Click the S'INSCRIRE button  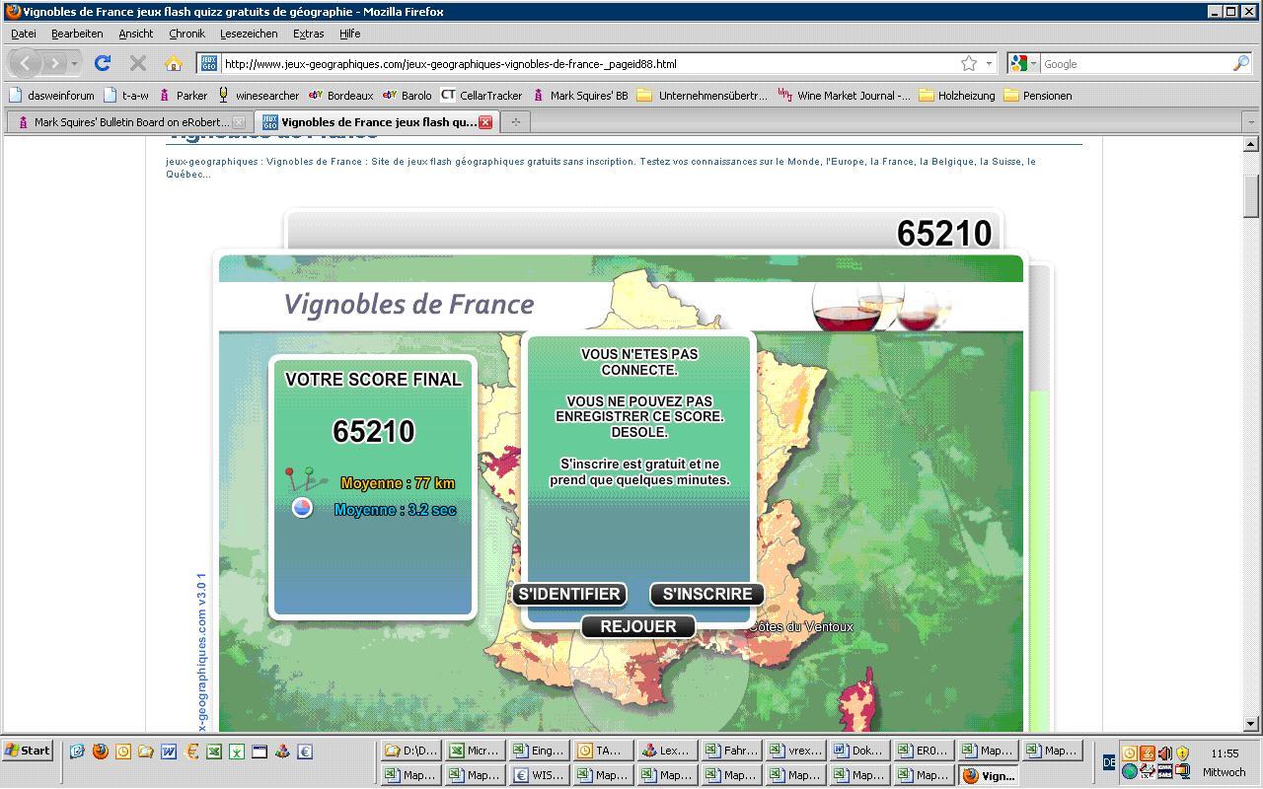coord(706,594)
